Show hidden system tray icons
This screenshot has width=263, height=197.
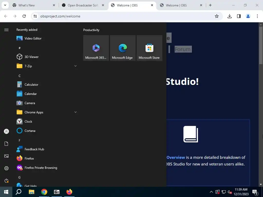pos(211,192)
